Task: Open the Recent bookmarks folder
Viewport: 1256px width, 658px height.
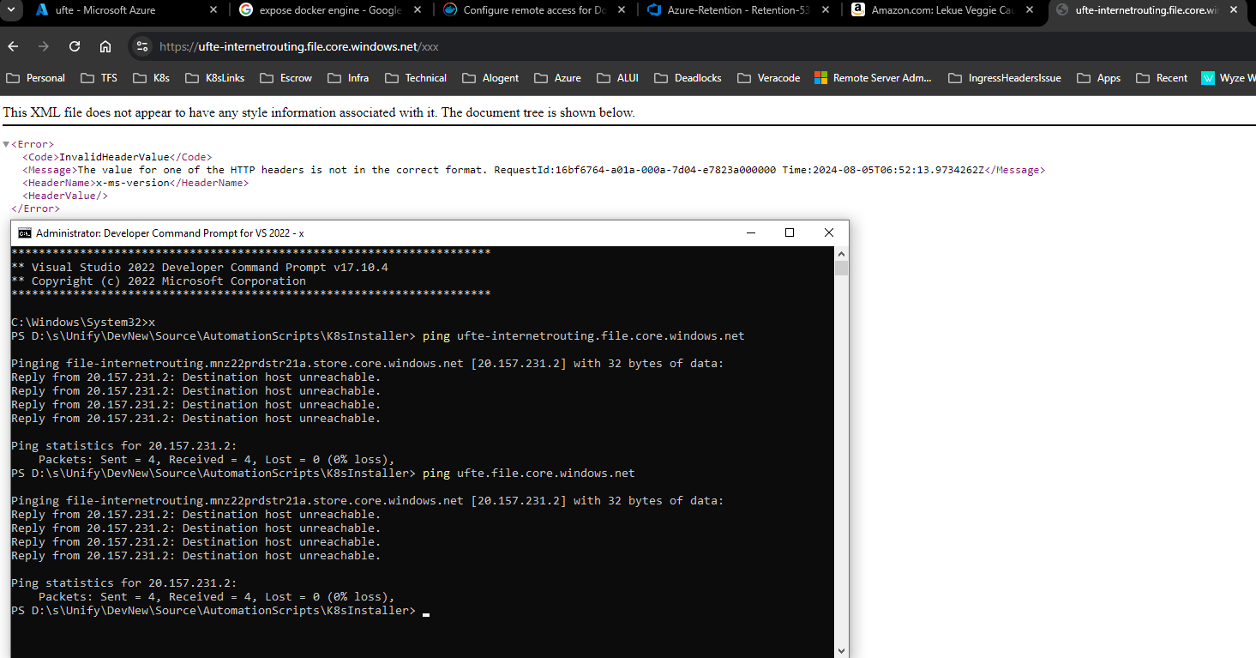Action: click(1162, 78)
